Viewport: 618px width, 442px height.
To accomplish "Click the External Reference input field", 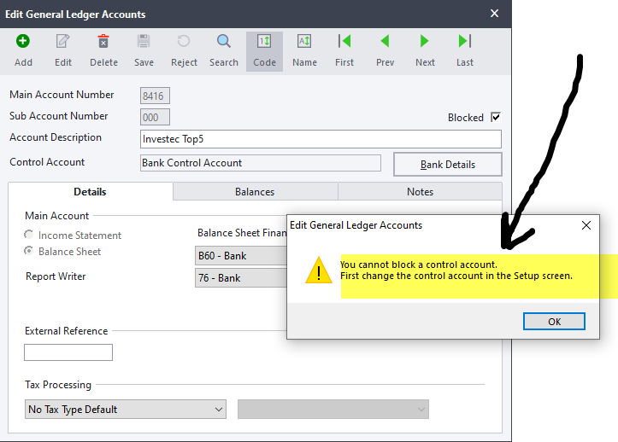I will point(68,352).
